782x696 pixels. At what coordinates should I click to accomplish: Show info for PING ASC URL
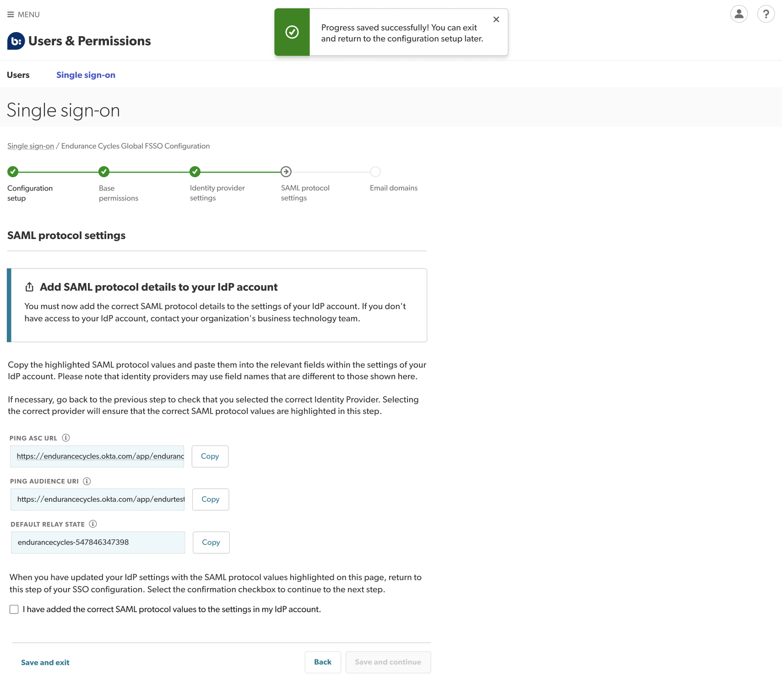pos(66,438)
